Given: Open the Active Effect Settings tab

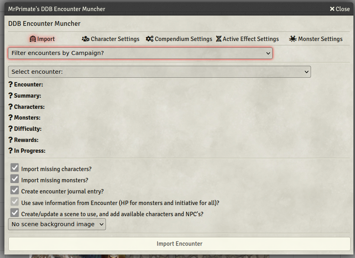Looking at the screenshot, I should click(247, 39).
